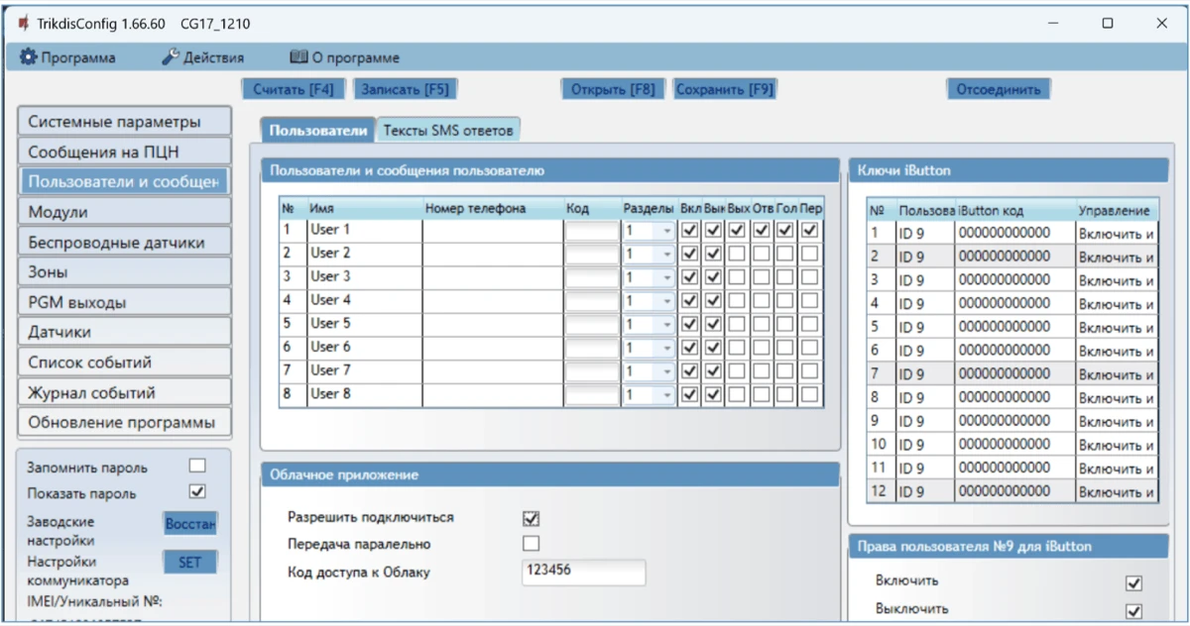The image size is (1190, 626).
Task: Click the Записать [F5] button
Action: tap(405, 89)
